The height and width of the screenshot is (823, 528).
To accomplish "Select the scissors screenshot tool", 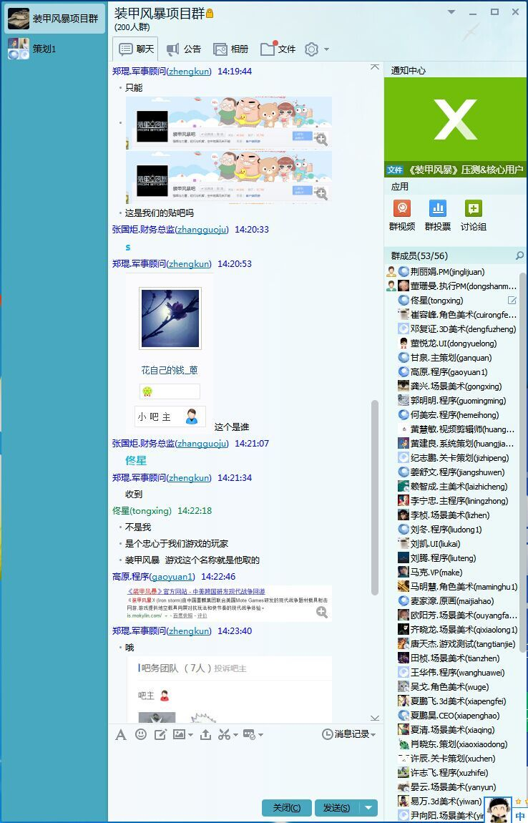I will pyautogui.click(x=224, y=734).
